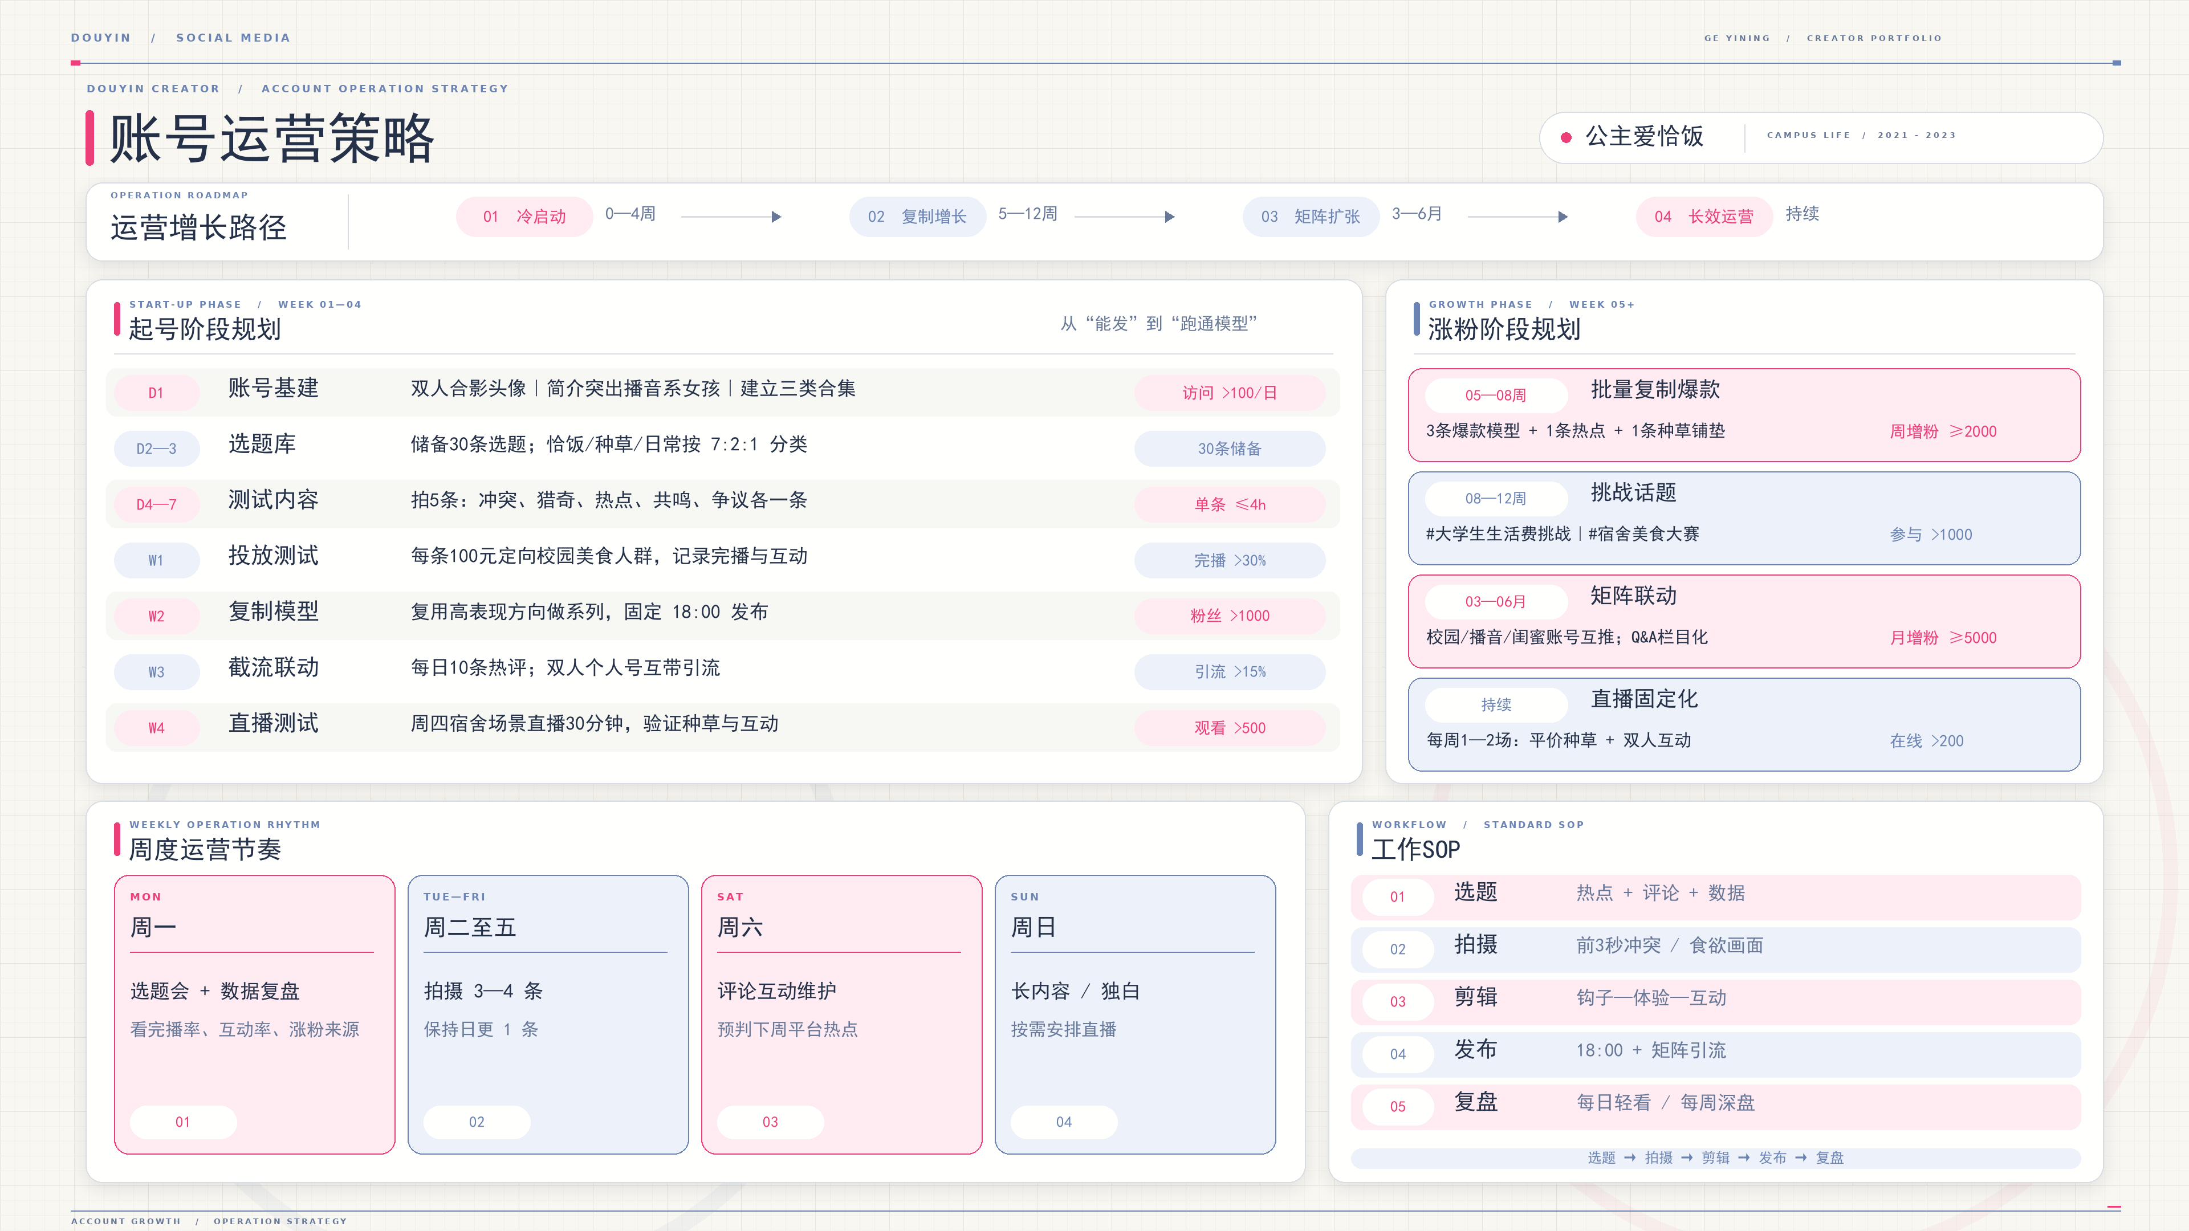This screenshot has width=2189, height=1231.
Task: Select SOP step 05 复盘 row
Action: pos(1716,1107)
